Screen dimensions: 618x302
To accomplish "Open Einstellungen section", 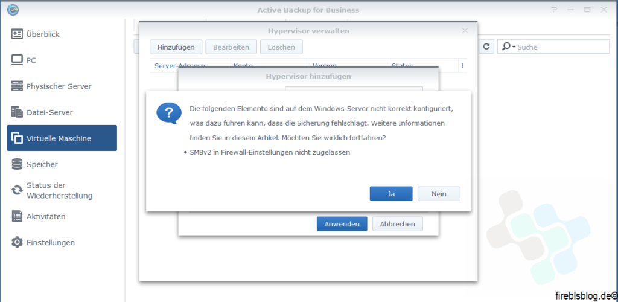I will 62,242.
